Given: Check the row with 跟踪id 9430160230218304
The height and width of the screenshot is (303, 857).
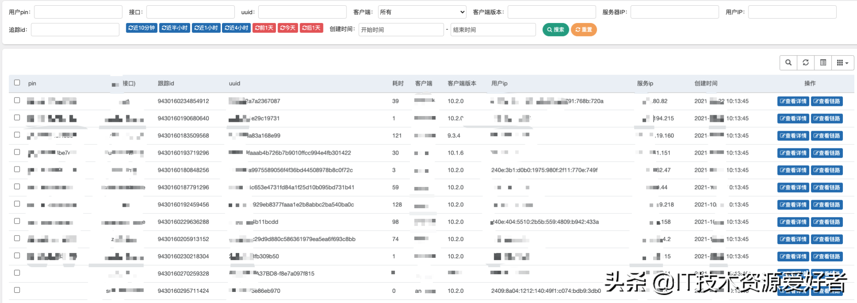Looking at the screenshot, I should coord(17,256).
